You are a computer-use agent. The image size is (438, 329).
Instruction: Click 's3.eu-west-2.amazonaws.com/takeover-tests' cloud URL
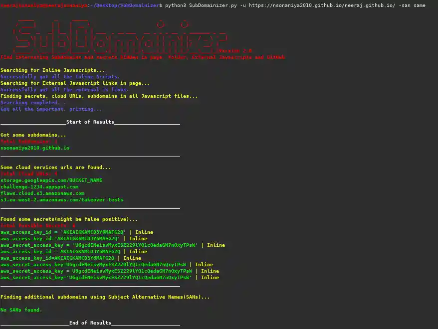pos(62,199)
